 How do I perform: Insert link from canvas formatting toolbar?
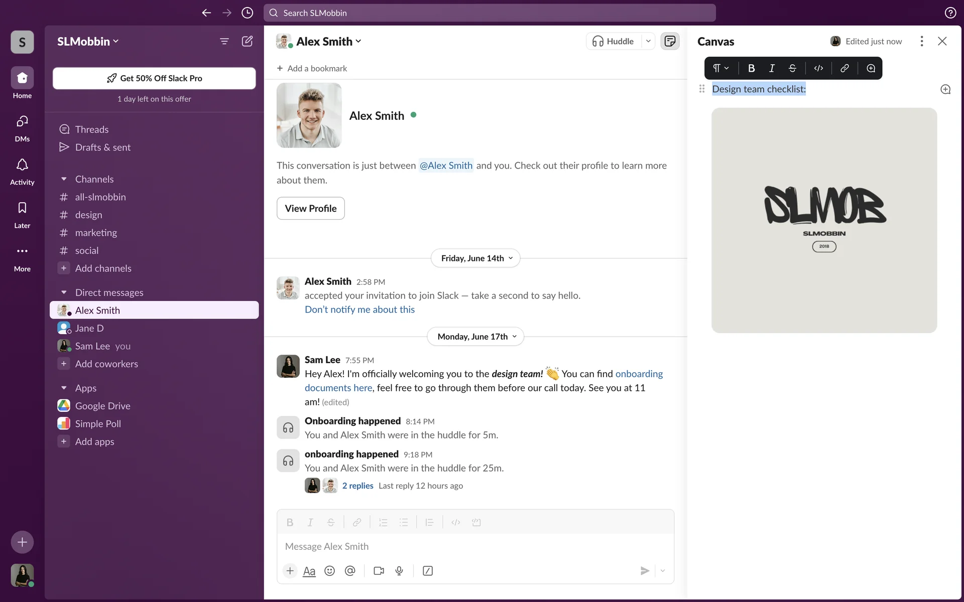click(x=845, y=68)
